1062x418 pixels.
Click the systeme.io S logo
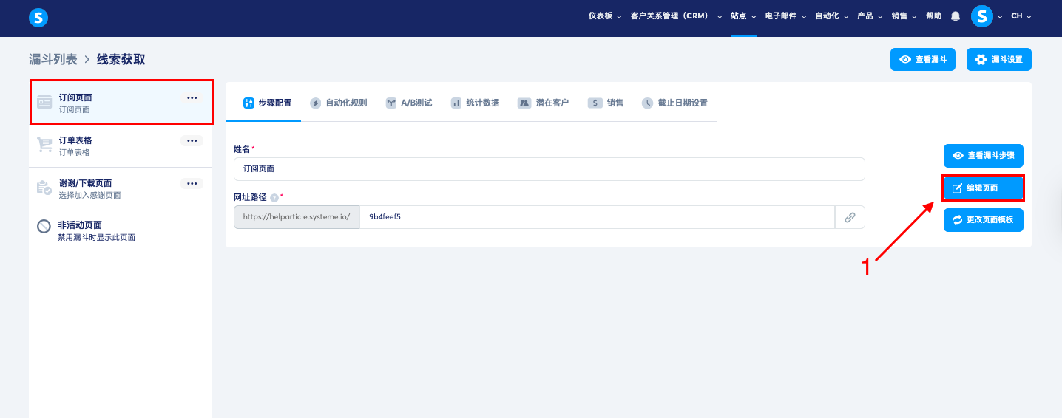38,18
